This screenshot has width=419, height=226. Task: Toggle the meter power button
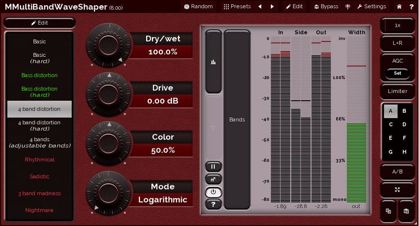pyautogui.click(x=213, y=192)
